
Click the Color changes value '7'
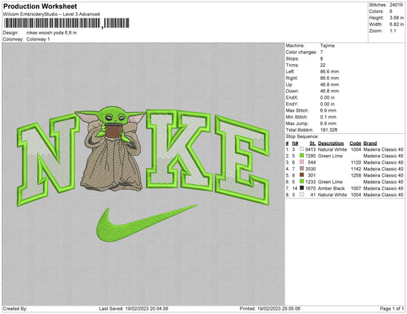coord(322,52)
